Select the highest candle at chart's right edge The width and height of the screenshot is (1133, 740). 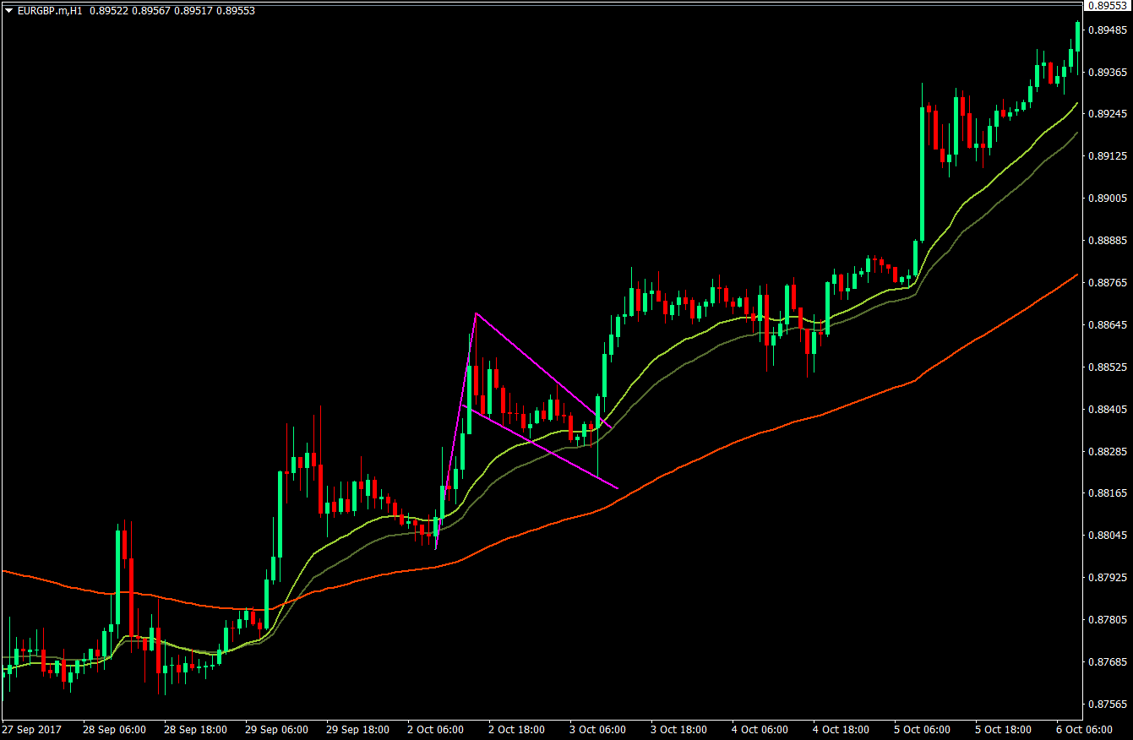[1078, 38]
